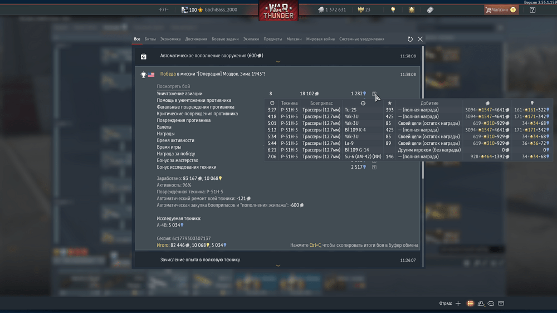Screen dimensions: 557x313
Task: Click the Техника column header
Action: [x=289, y=103]
